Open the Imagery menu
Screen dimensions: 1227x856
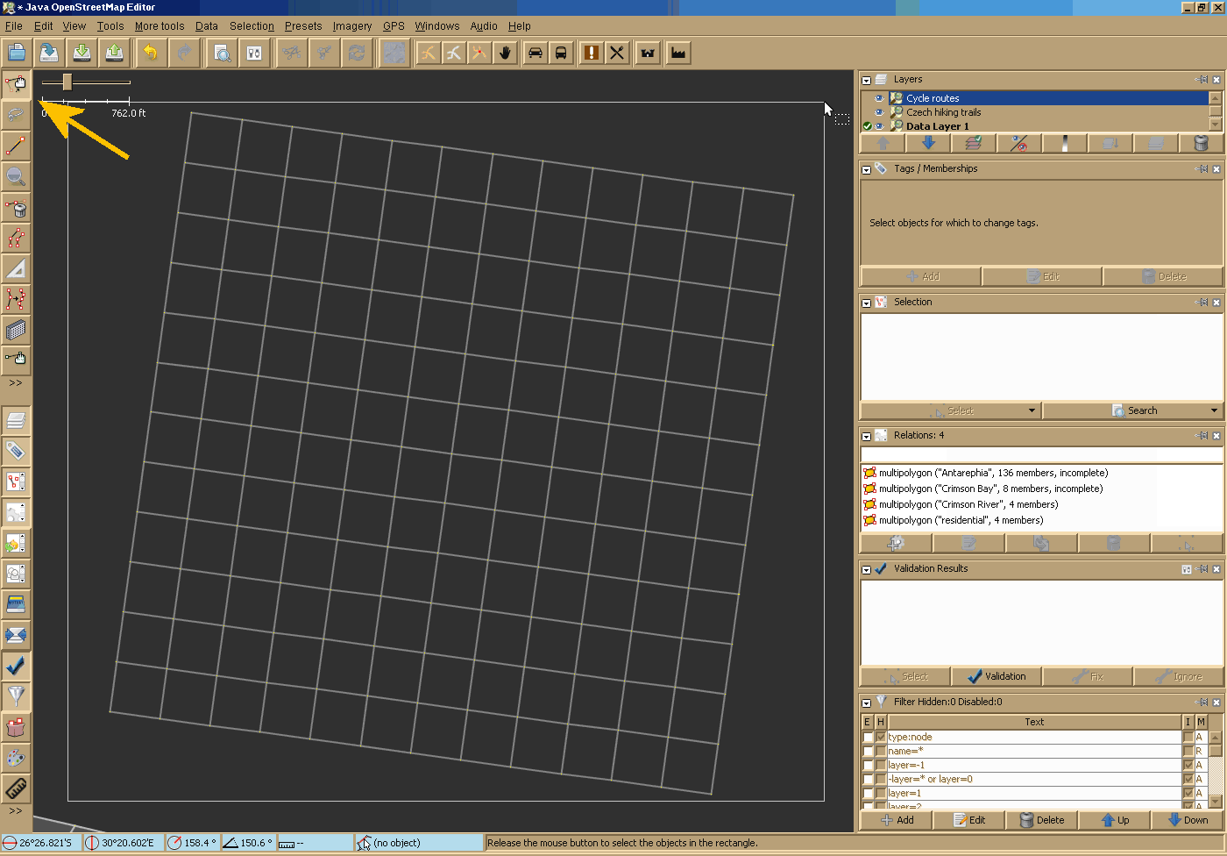351,26
